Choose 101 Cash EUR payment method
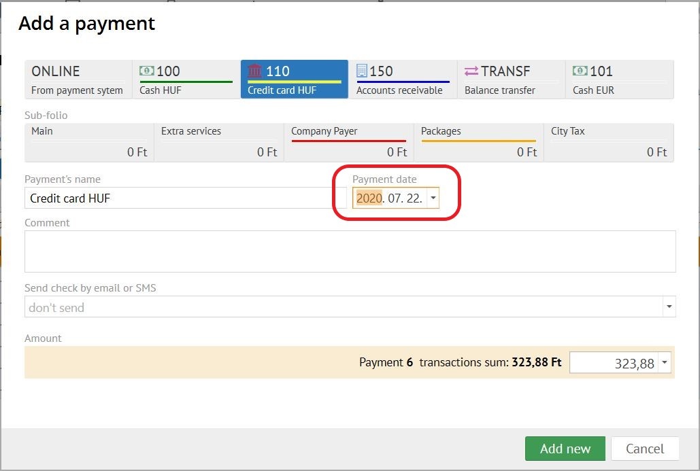Viewport: 700px width, 471px height. (620, 80)
